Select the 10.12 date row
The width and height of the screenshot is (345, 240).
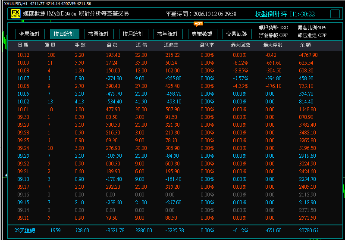[x=175, y=55]
